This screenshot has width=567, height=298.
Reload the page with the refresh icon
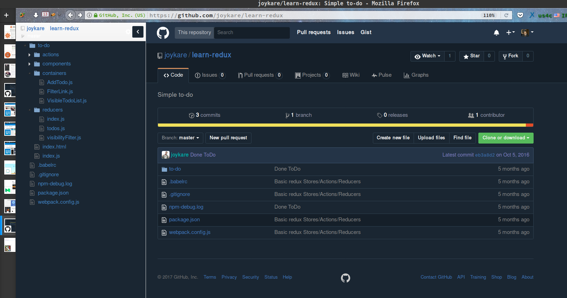click(x=507, y=15)
